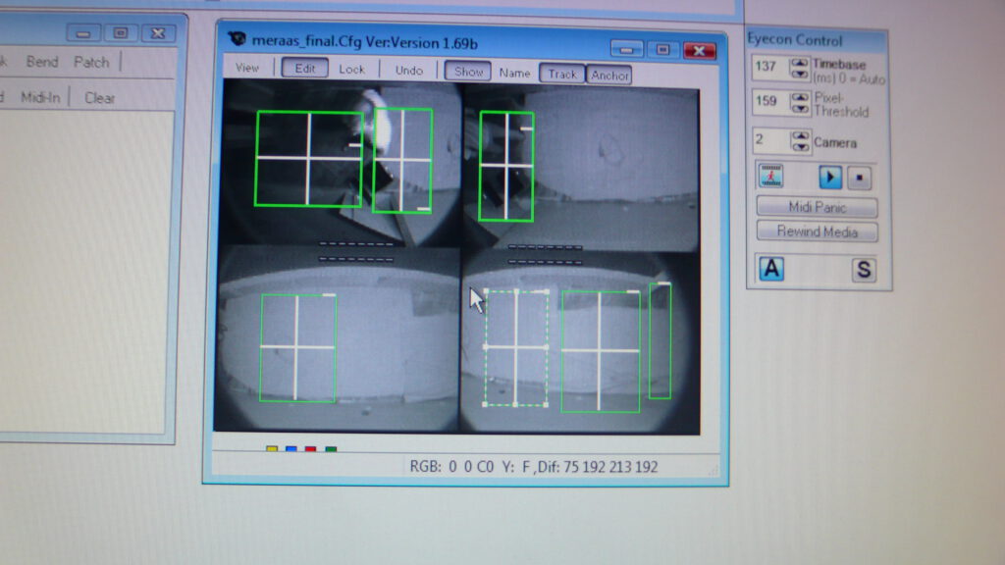Click the stop button in Eyecon Control
Image resolution: width=1005 pixels, height=565 pixels.
[860, 178]
